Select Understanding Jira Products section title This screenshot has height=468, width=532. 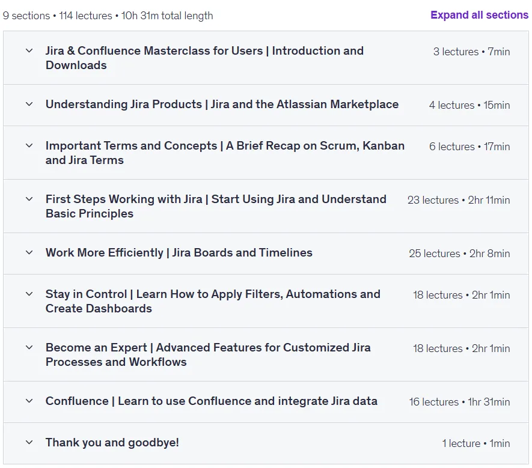coord(222,104)
